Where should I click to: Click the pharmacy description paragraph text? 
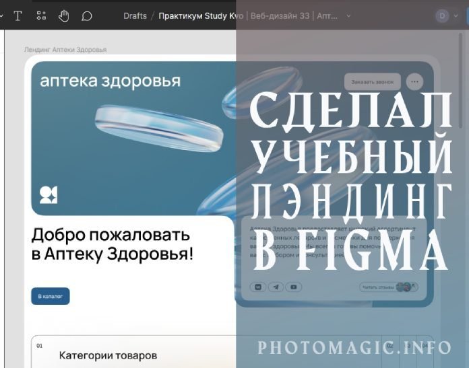(x=333, y=242)
